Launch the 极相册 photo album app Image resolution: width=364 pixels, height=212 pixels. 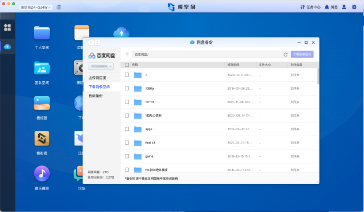[42, 103]
